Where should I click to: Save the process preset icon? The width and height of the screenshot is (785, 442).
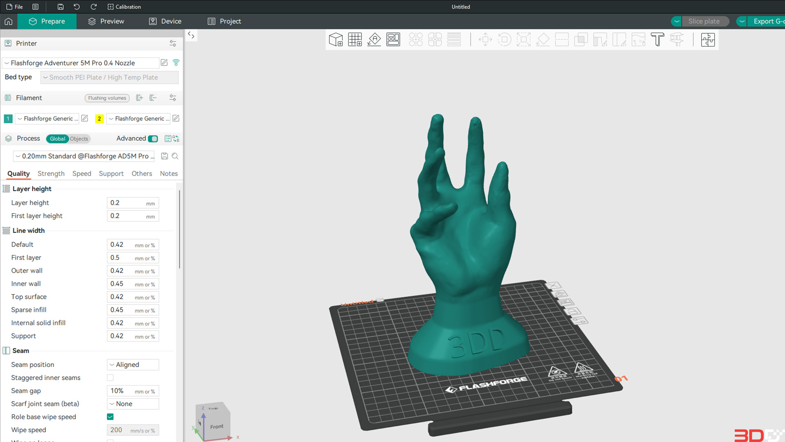pyautogui.click(x=164, y=156)
